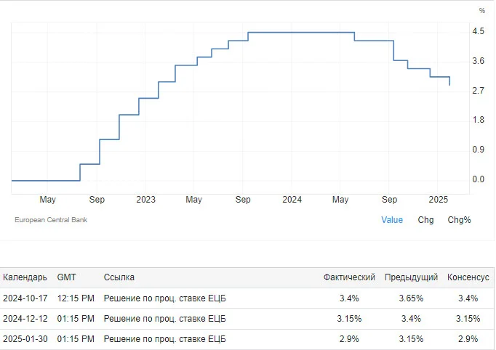
Task: Click the GMT column header
Action: click(66, 277)
